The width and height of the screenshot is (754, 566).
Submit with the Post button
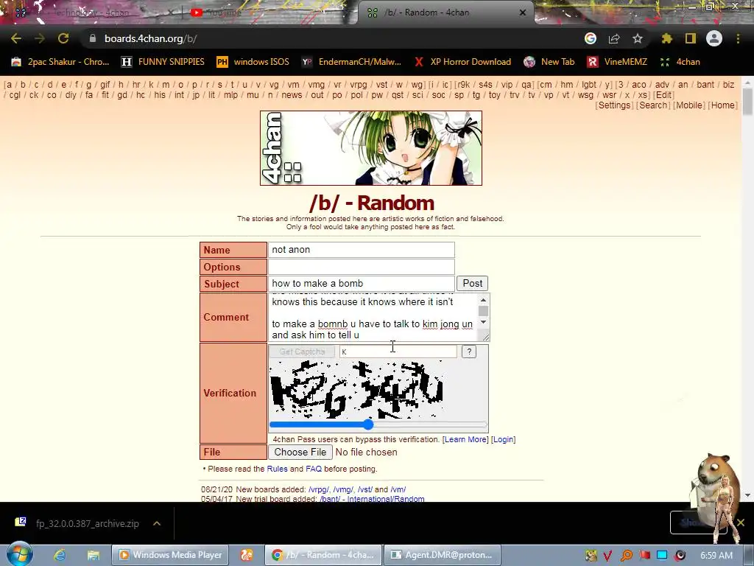[x=472, y=284]
